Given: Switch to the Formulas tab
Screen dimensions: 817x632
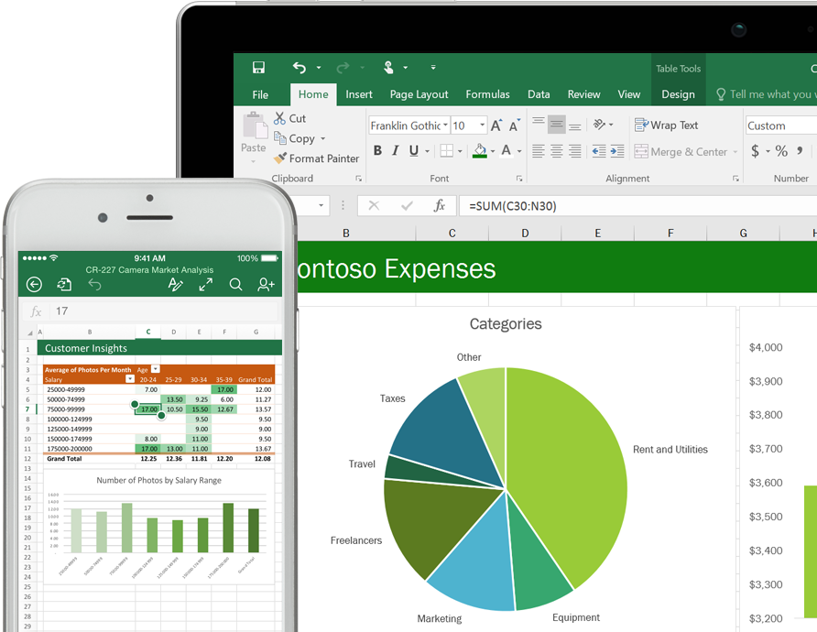Looking at the screenshot, I should 487,94.
